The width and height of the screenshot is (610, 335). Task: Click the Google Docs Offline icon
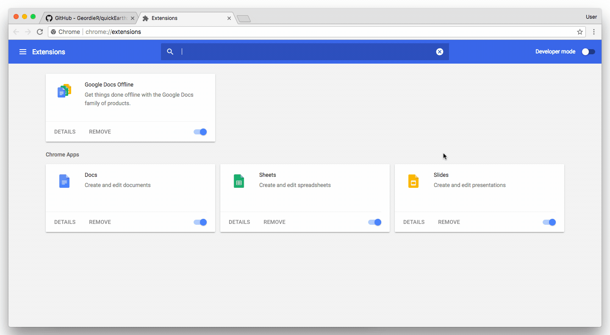64,91
